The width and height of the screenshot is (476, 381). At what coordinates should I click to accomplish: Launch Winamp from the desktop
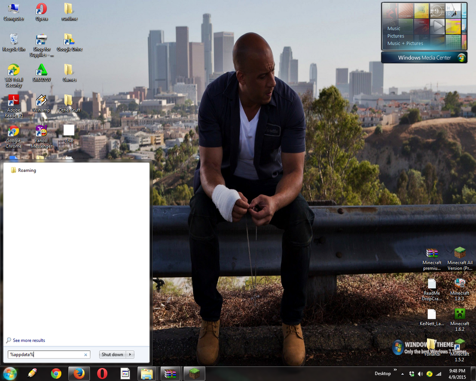click(41, 103)
